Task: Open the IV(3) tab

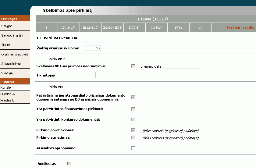Action: pyautogui.click(x=178, y=27)
